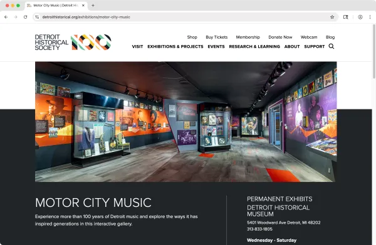Open the Membership link
The image size is (376, 245).
(248, 37)
